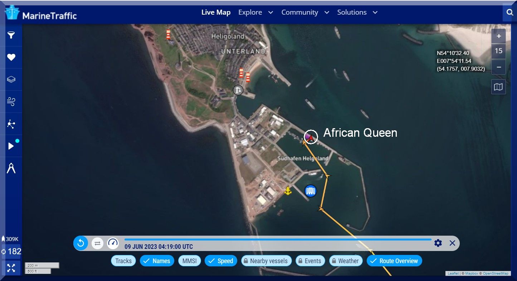Screen dimensions: 517x281
Task: Toggle the MMSI label option
Action: [189, 261]
